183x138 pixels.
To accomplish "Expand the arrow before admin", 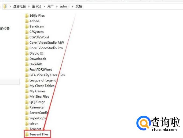I will click(57, 6).
